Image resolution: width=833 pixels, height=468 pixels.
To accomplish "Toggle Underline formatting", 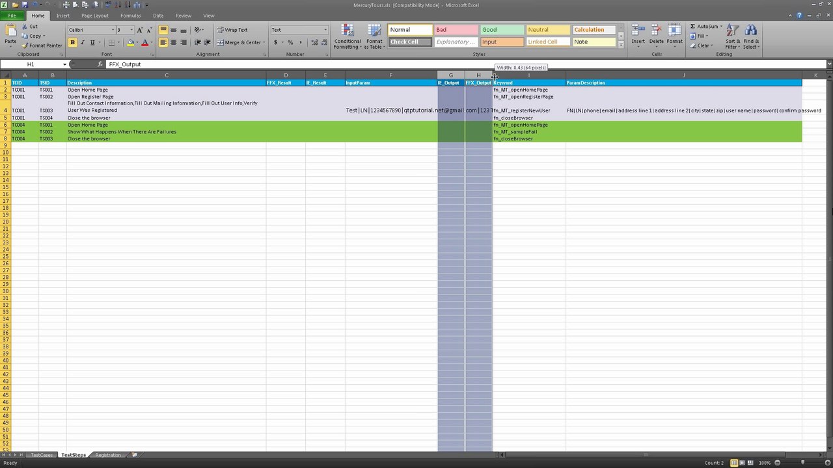I will 92,42.
